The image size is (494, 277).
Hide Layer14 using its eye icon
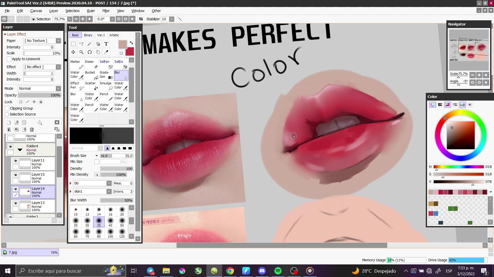click(15, 189)
